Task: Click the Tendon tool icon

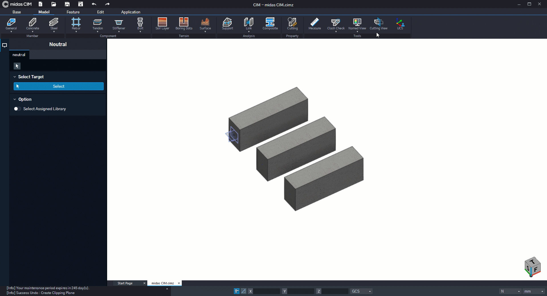Action: pyautogui.click(x=97, y=24)
